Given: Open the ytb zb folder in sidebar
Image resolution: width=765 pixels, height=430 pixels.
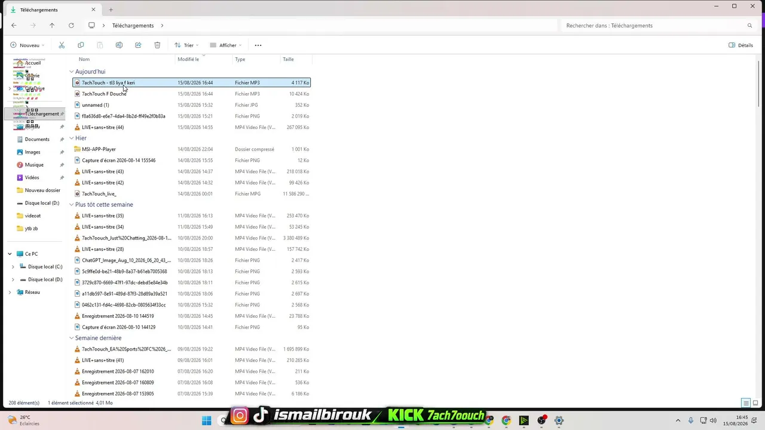Looking at the screenshot, I should 31,229.
